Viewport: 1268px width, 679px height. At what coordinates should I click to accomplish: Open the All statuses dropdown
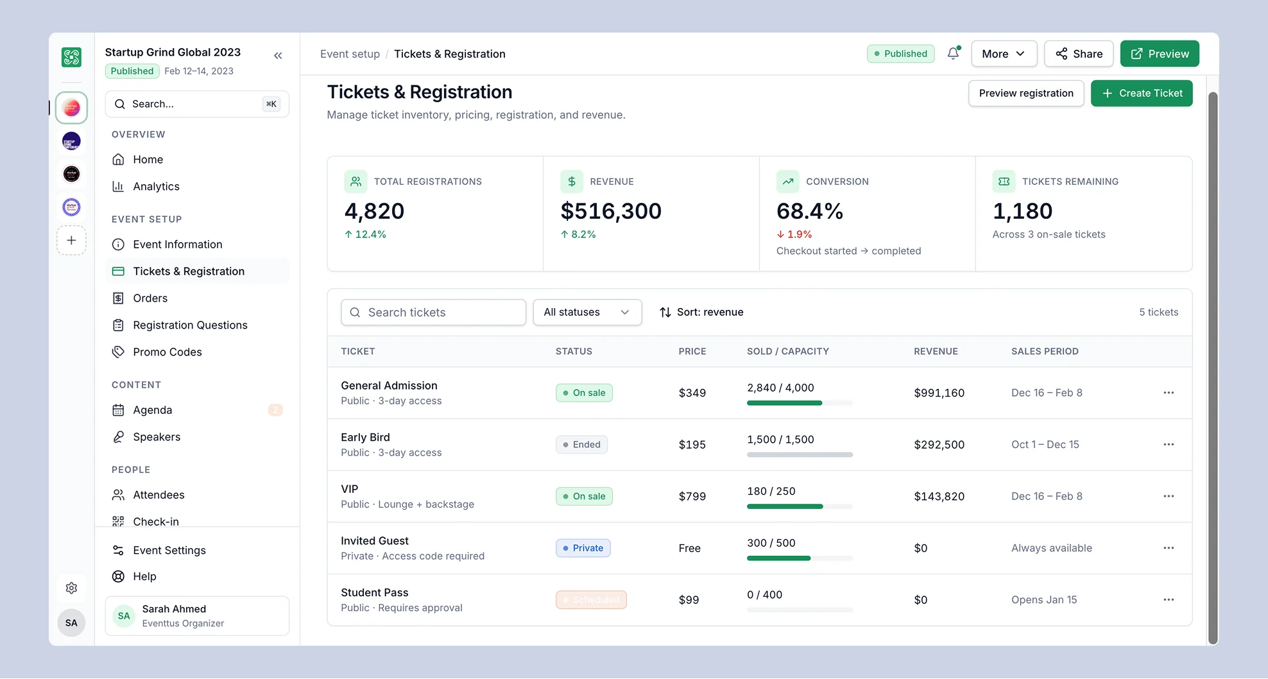click(x=587, y=313)
